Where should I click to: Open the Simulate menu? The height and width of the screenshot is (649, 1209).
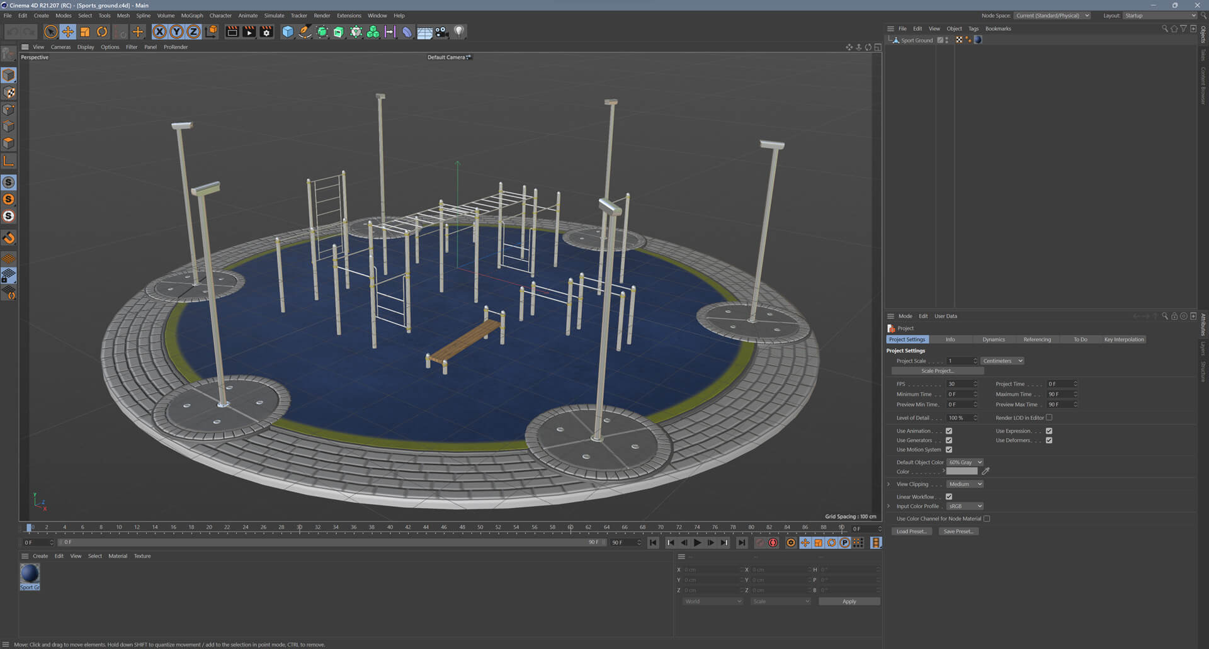274,16
